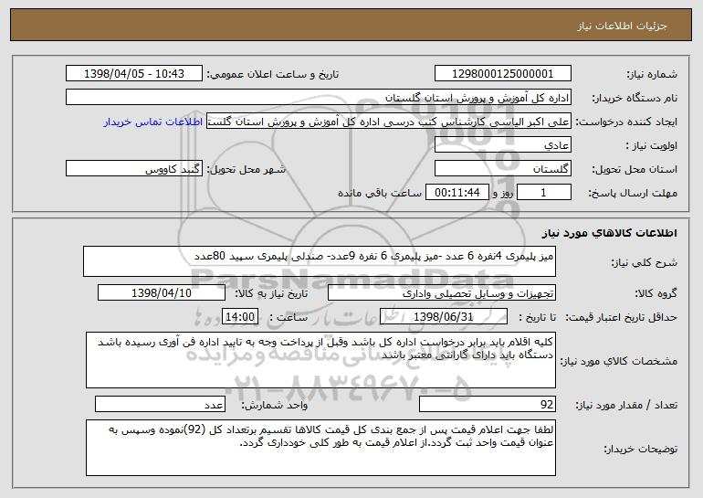The image size is (703, 498).
Task: Click the label تاریخ نیاز به کالا
Action: (271, 293)
